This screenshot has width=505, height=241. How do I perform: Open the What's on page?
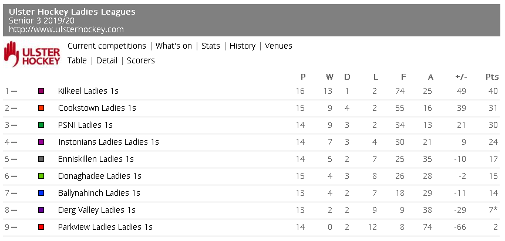tap(174, 46)
